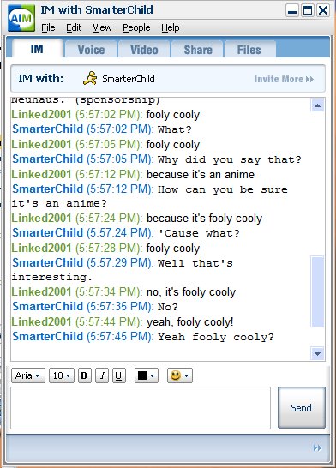Toggle italic text formatting
This screenshot has width=336, height=468.
pos(102,375)
